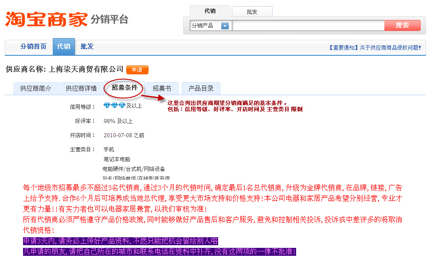This screenshot has height=266, width=434.
Task: Click the 信用等级 label
Action: coord(82,107)
